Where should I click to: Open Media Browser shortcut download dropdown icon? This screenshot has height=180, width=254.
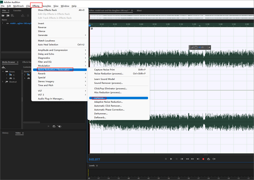(4, 67)
